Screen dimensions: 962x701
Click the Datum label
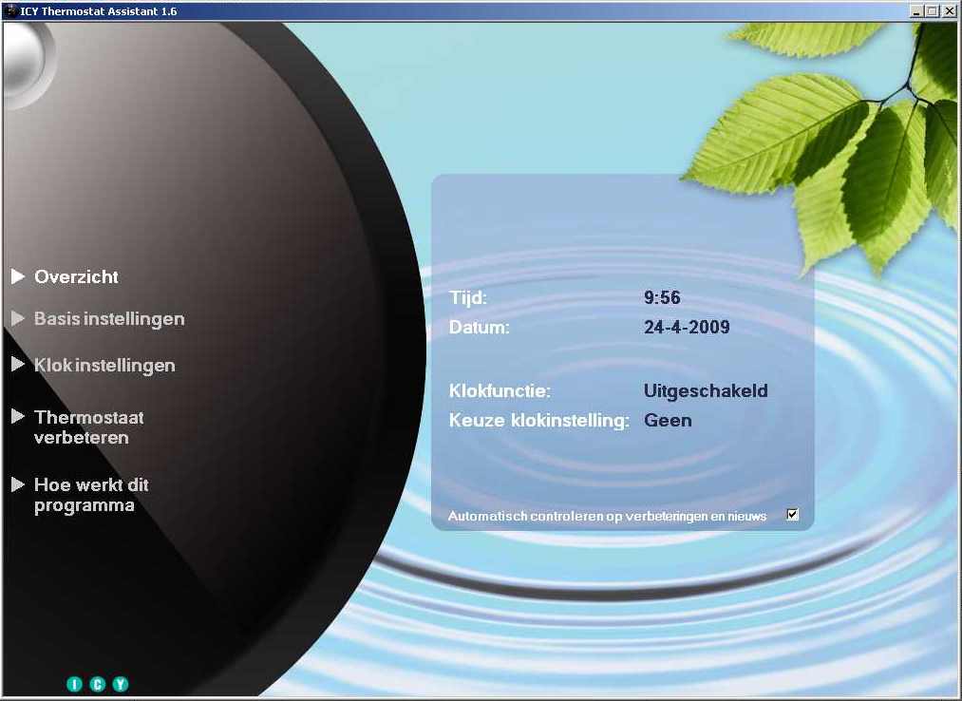click(480, 327)
